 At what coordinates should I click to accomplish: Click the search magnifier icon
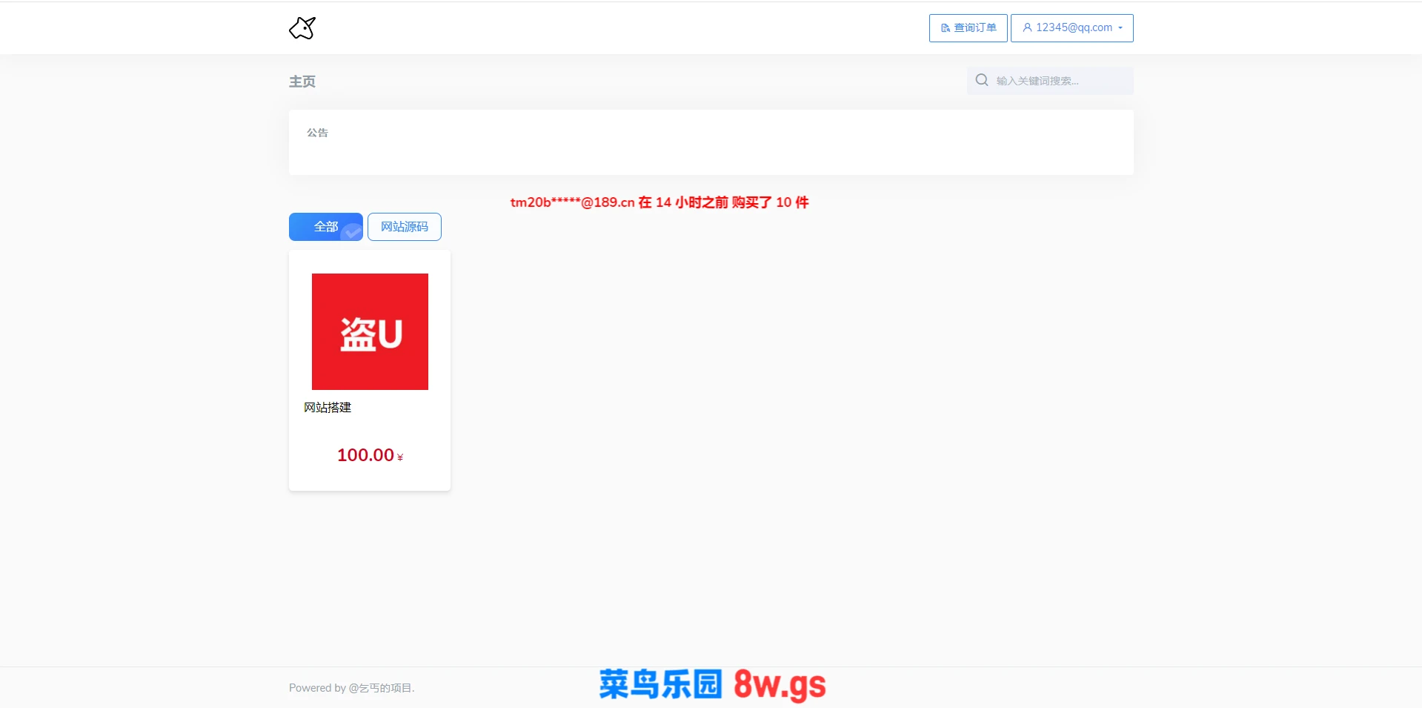[x=982, y=80]
